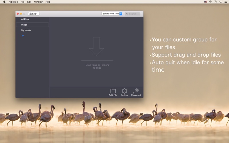Open Notification Center icon
Image resolution: width=229 pixels, height=143 pixels.
tap(226, 2)
